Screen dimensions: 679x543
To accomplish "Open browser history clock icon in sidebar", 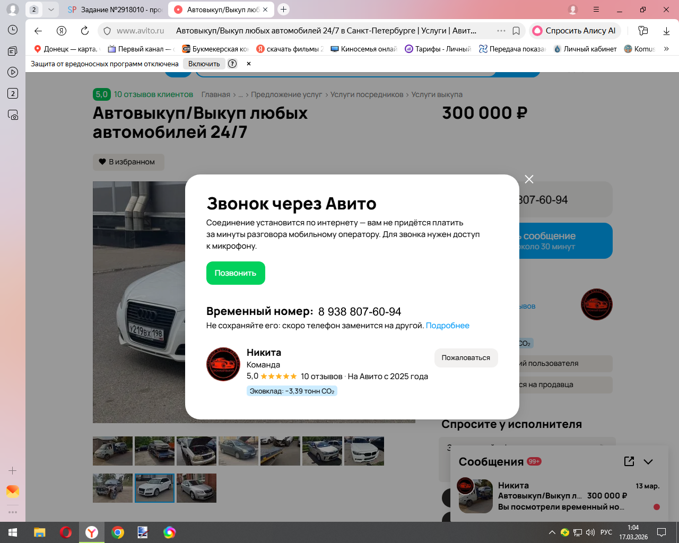I will click(13, 30).
